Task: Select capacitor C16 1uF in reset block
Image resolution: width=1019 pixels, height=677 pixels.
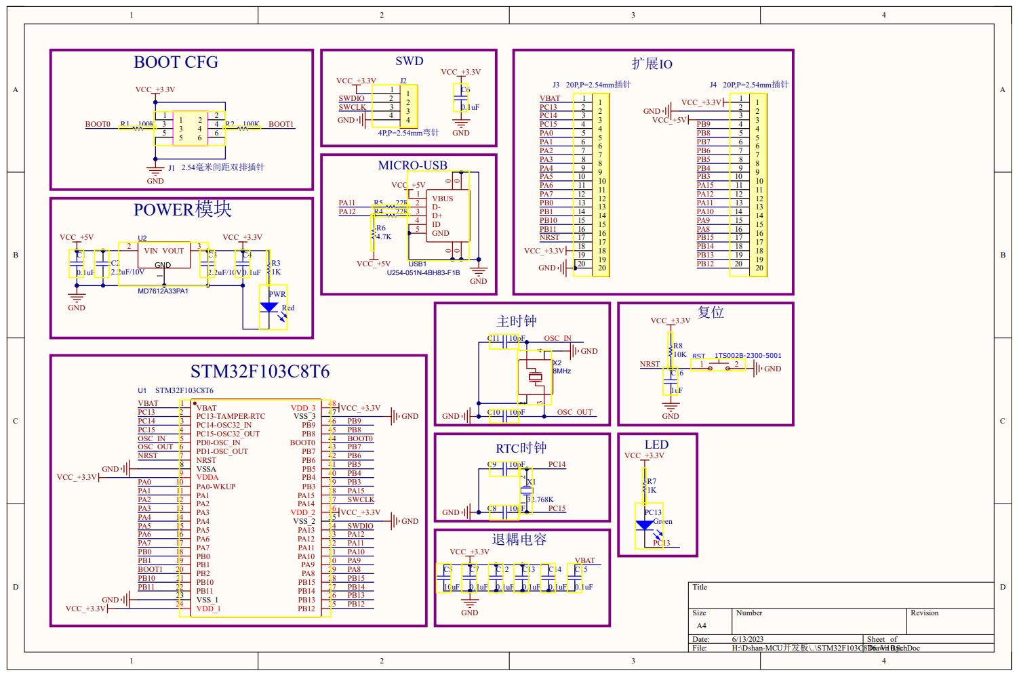Action: coord(671,382)
